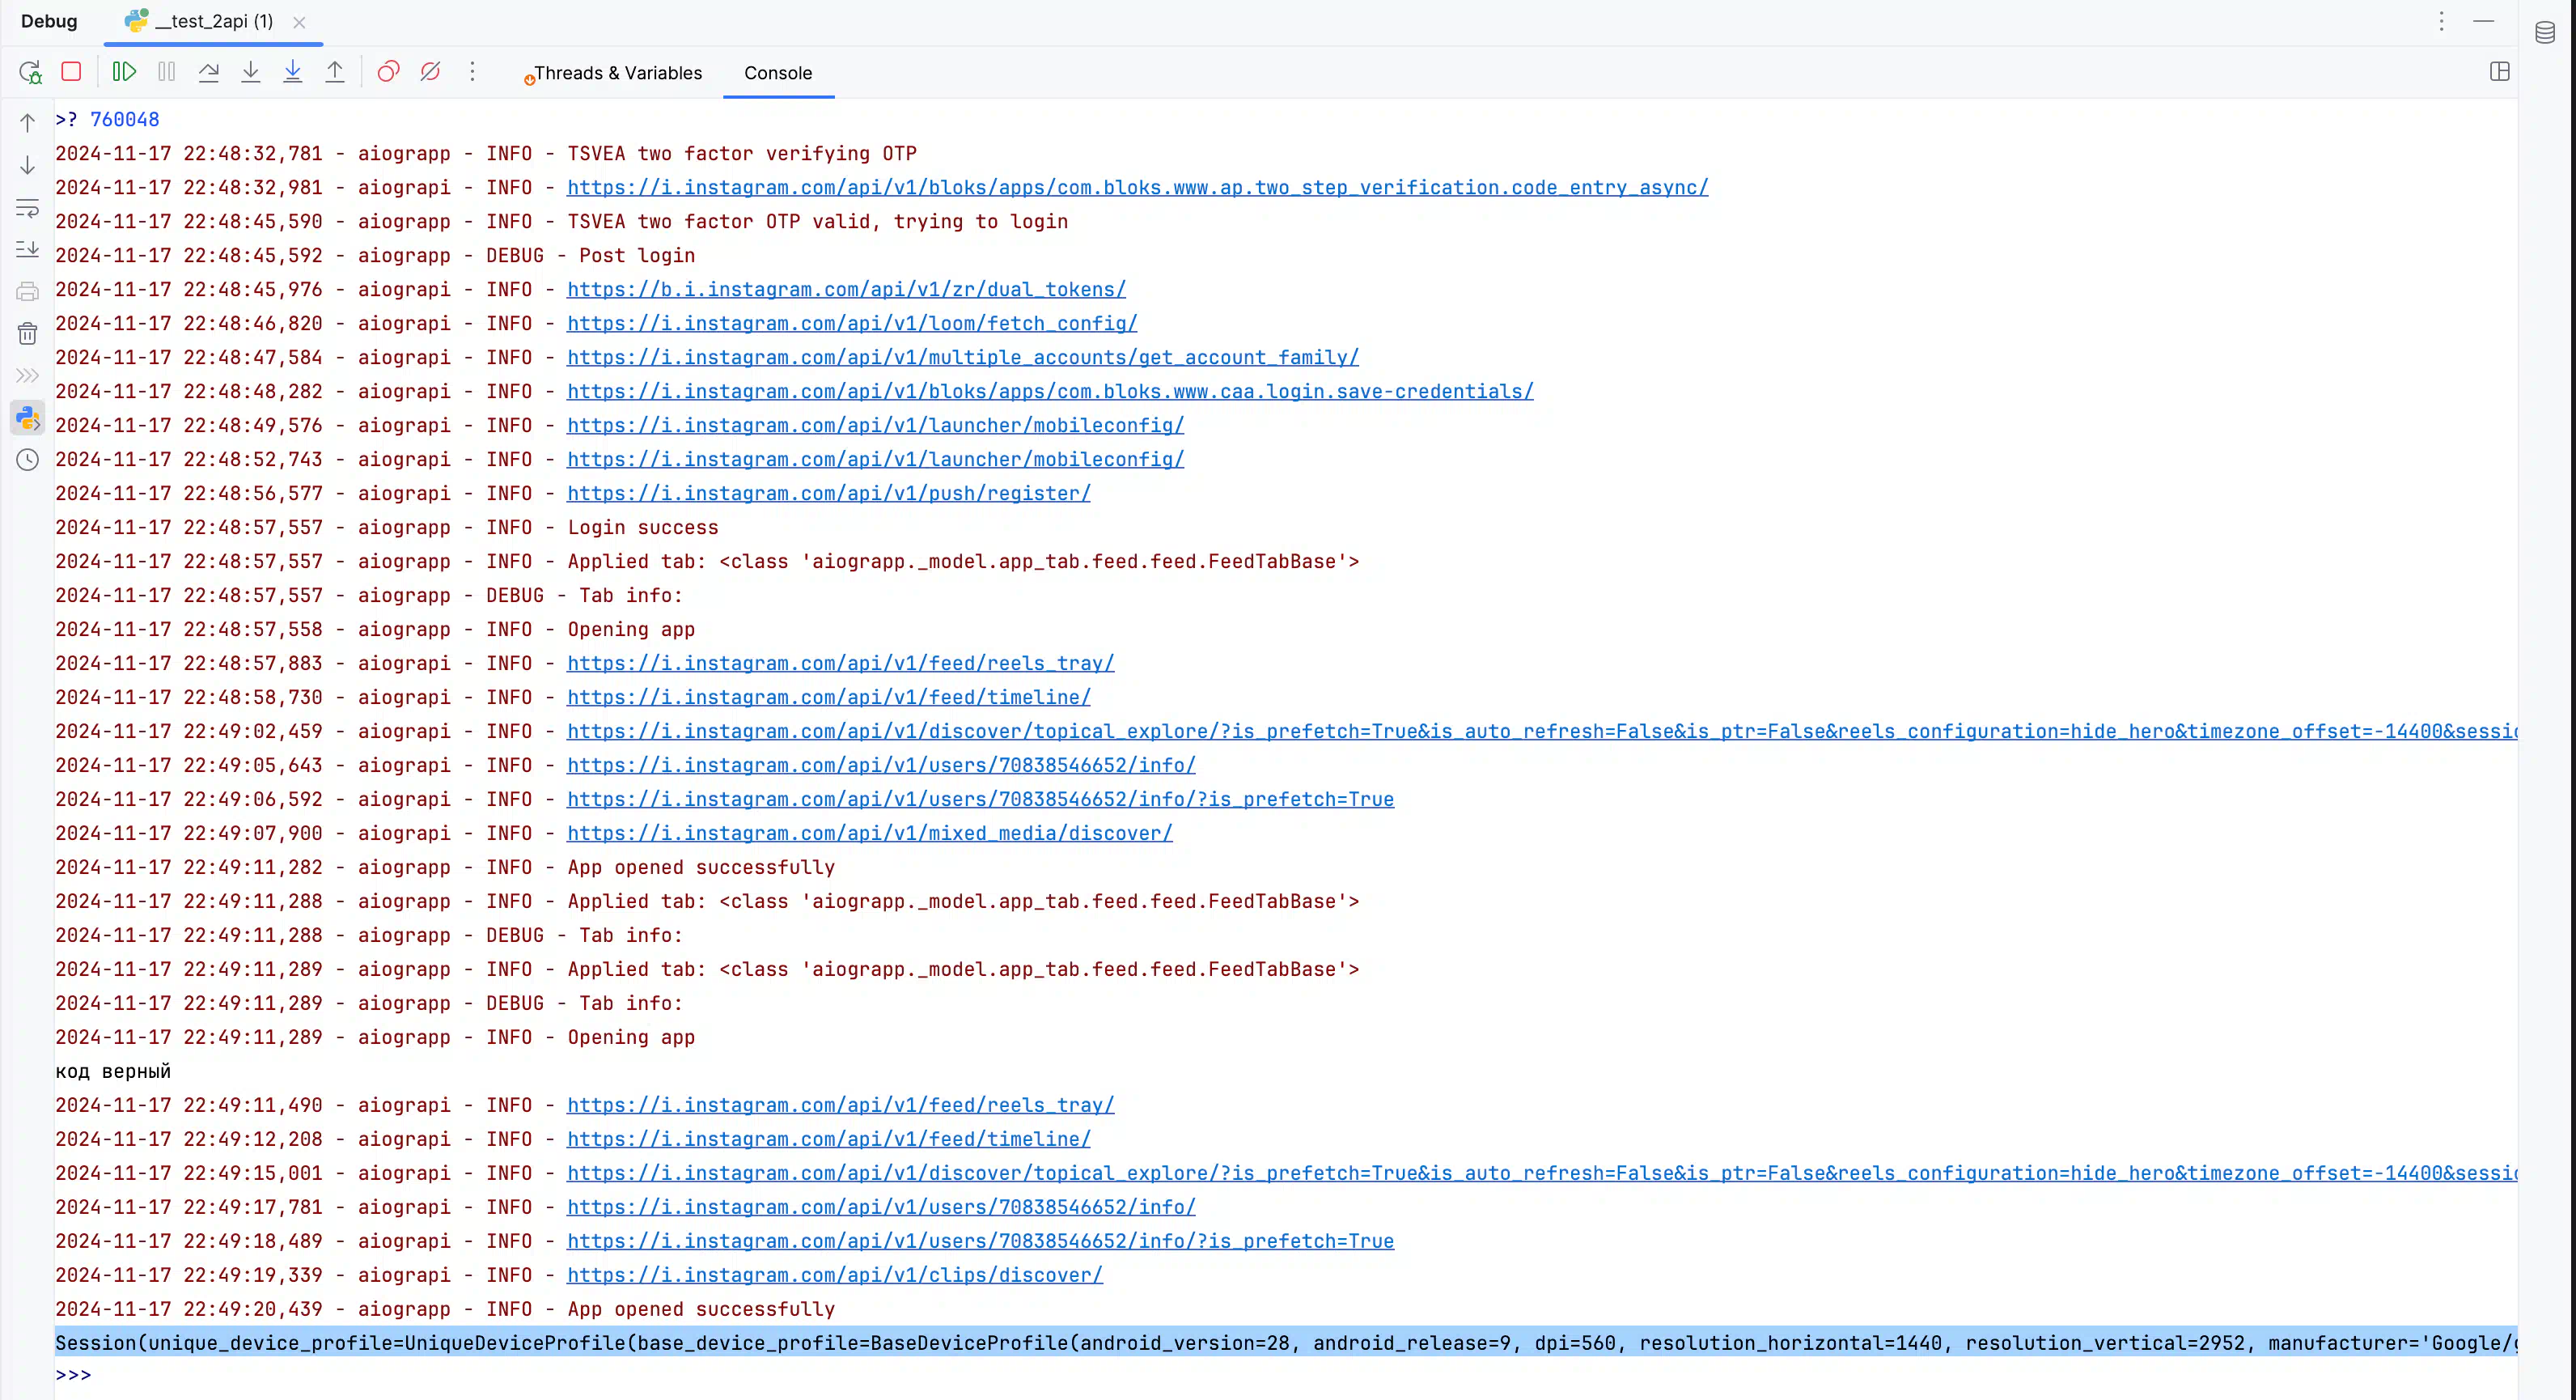Open launcher/mobileconfig link at 22:48:49
The width and height of the screenshot is (2576, 1400).
click(x=875, y=425)
